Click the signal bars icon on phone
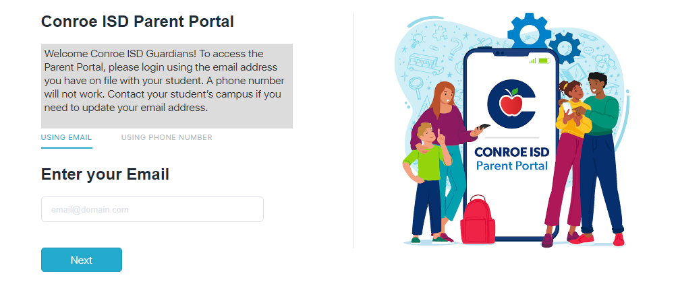The width and height of the screenshot is (678, 292). tap(532, 61)
